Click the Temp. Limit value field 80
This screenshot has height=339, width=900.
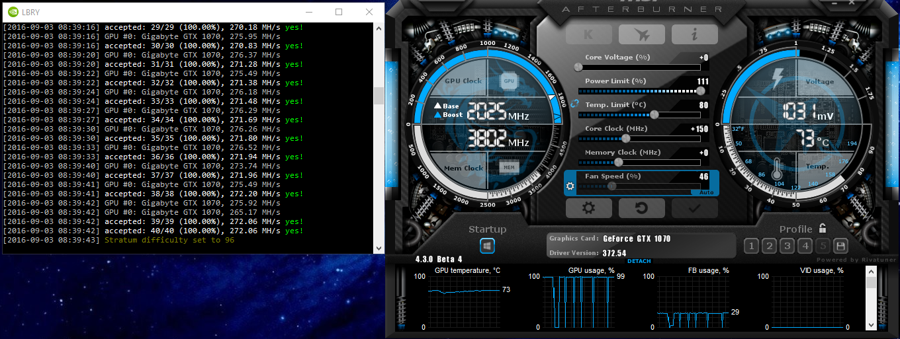point(704,105)
